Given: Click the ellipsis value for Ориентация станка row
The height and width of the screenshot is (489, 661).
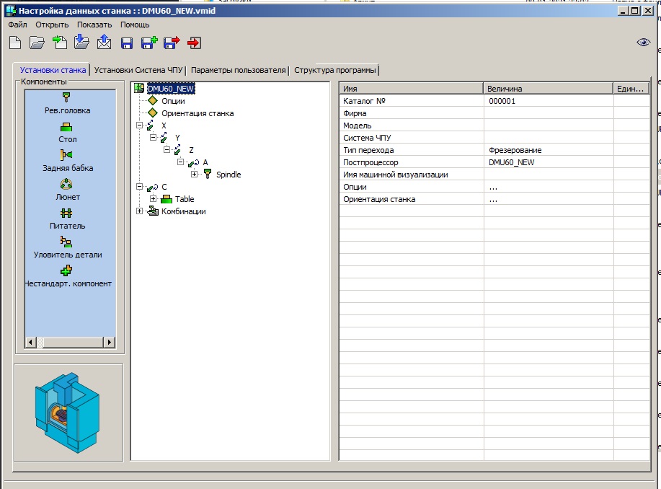Looking at the screenshot, I should [493, 199].
